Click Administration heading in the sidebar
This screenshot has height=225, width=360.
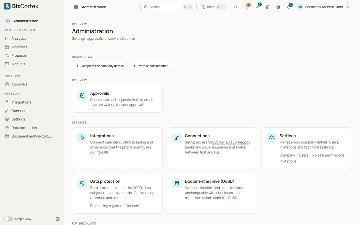(26, 21)
